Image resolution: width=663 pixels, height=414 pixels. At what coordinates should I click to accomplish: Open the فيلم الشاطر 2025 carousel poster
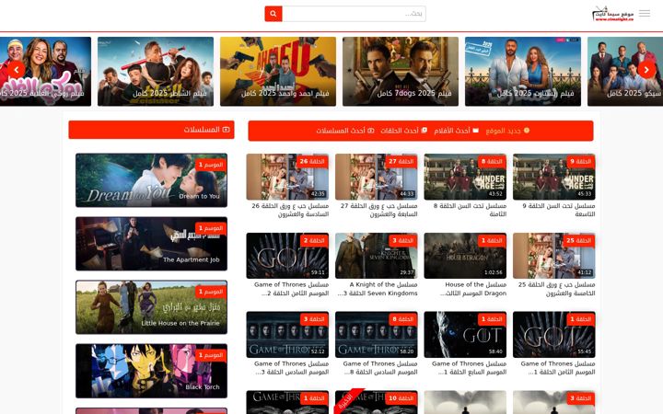pos(156,72)
